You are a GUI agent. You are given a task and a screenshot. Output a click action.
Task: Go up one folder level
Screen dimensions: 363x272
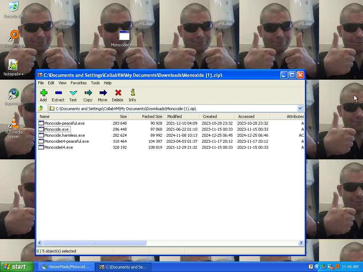[x=41, y=108]
